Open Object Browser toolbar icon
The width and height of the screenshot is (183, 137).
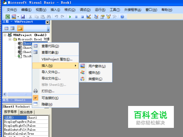tap(108, 16)
